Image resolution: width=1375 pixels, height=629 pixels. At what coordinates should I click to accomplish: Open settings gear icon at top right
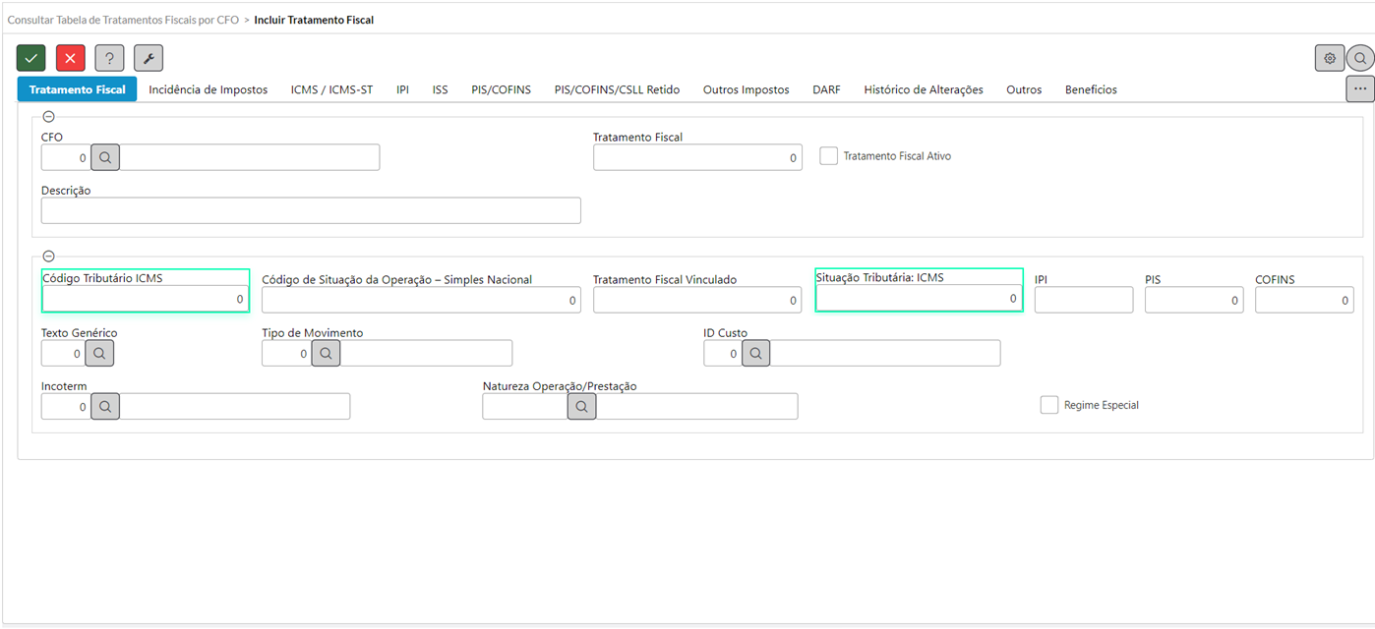coord(1330,58)
